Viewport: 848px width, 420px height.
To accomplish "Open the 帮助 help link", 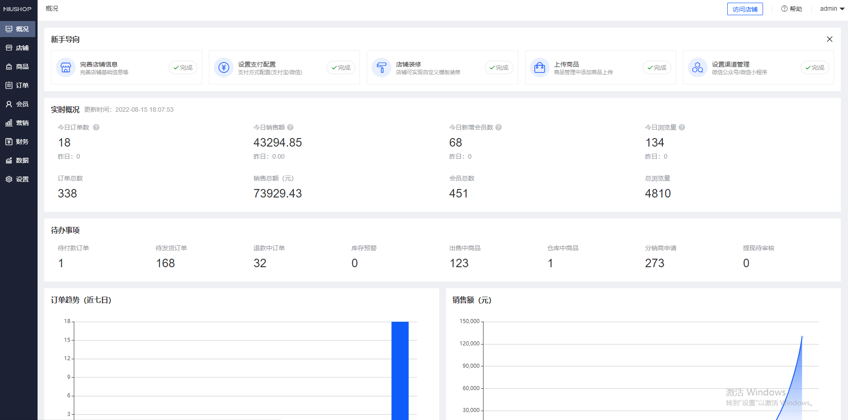I will pyautogui.click(x=796, y=9).
